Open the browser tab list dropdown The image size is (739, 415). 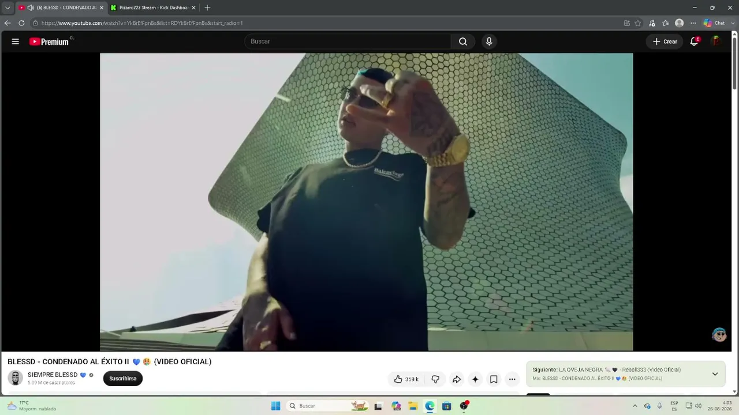pos(8,7)
